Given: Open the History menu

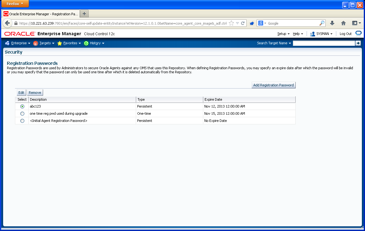Looking at the screenshot, I should click(97, 43).
